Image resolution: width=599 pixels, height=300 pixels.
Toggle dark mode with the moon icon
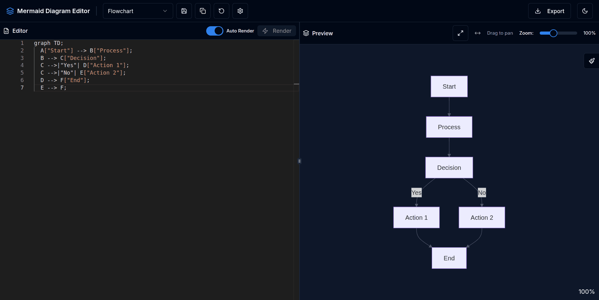[x=585, y=11]
